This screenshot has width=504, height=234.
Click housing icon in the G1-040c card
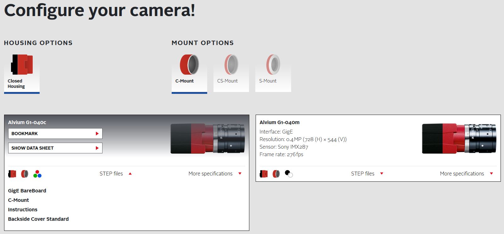[x=12, y=174]
